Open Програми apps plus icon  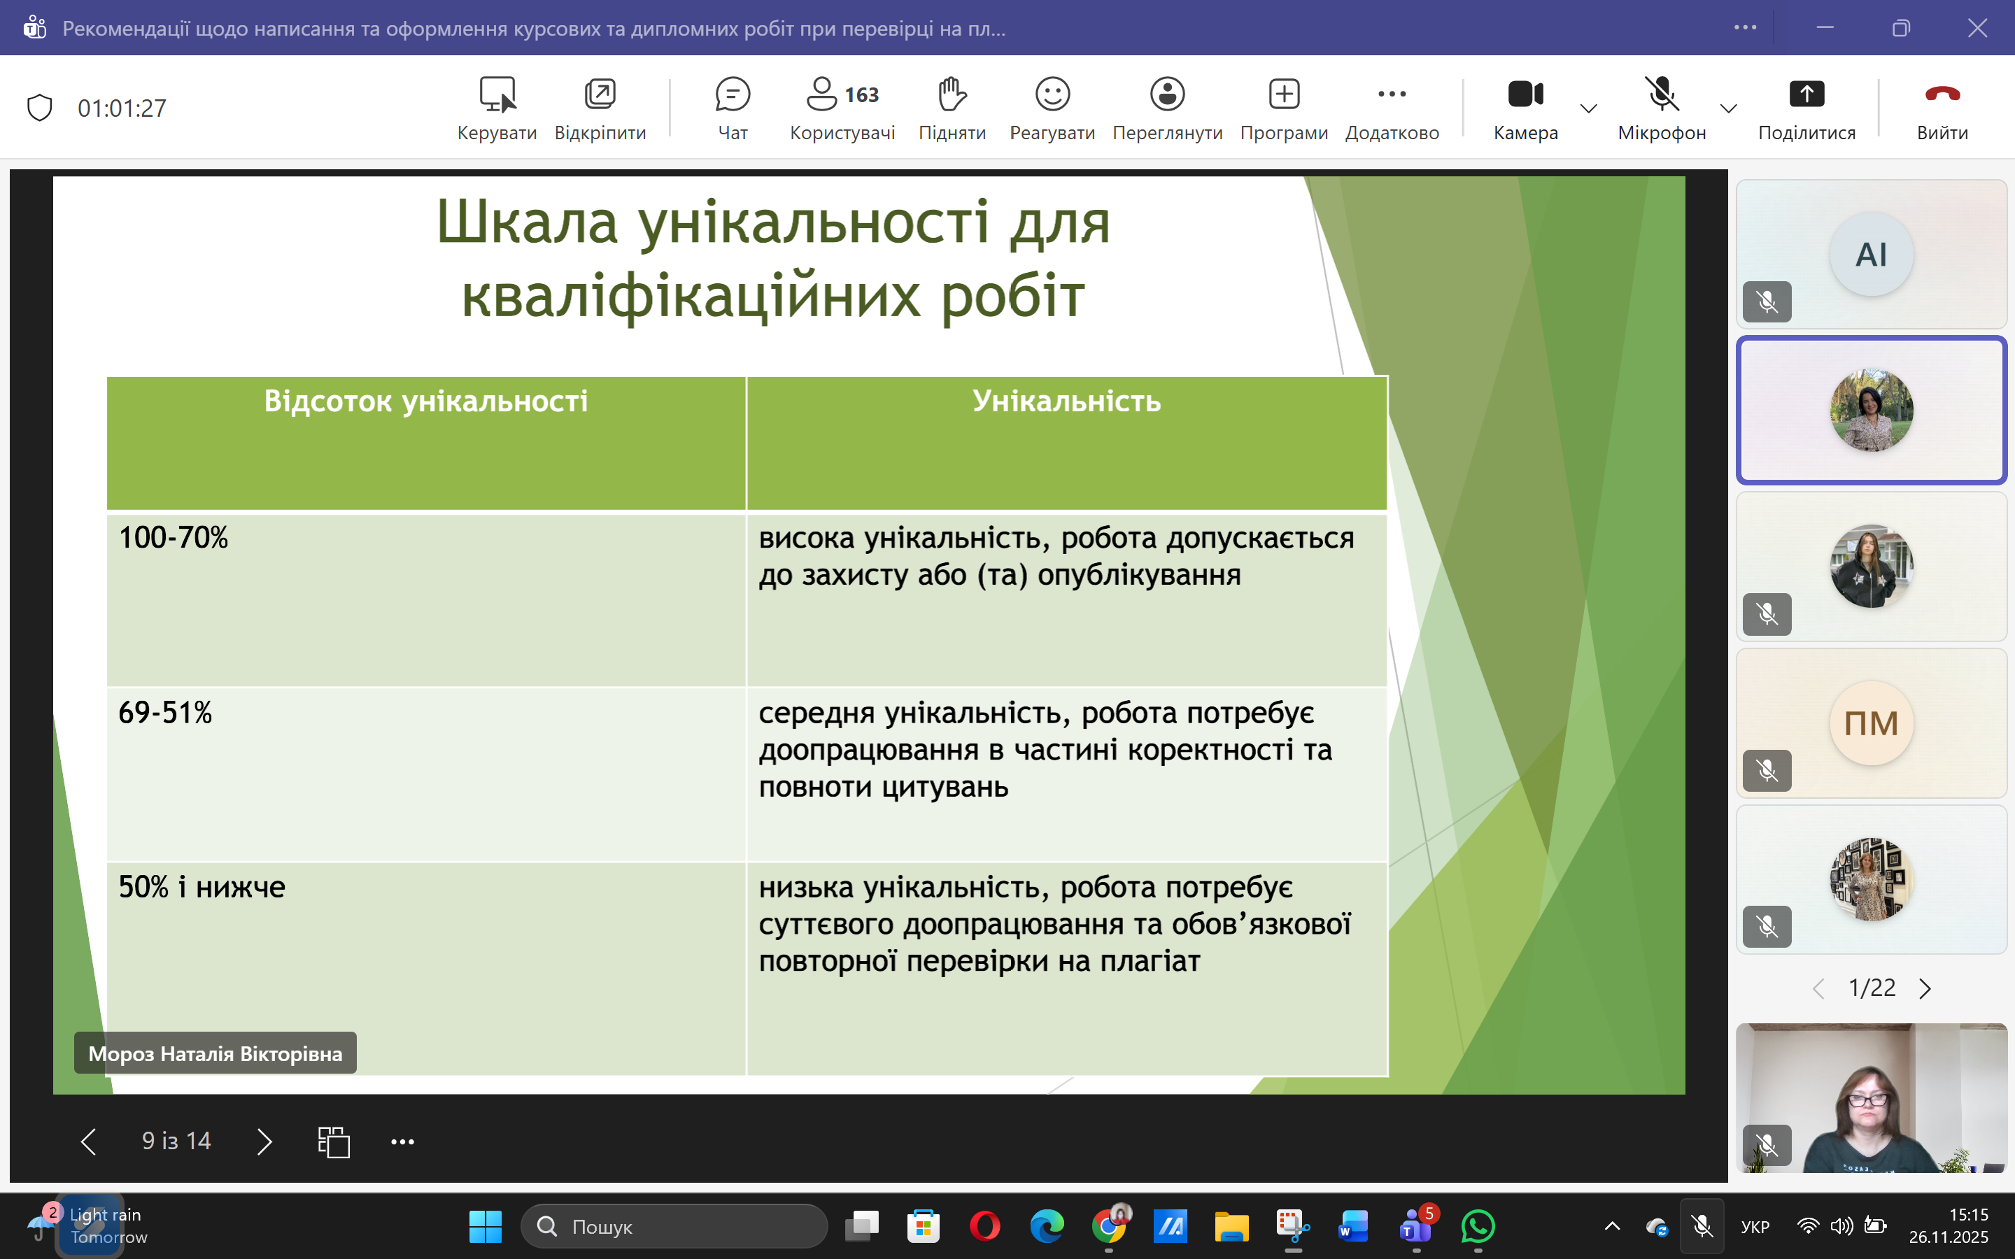pyautogui.click(x=1283, y=95)
